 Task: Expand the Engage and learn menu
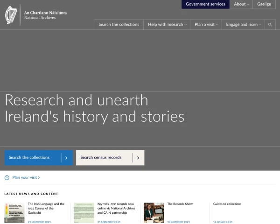click(x=243, y=25)
